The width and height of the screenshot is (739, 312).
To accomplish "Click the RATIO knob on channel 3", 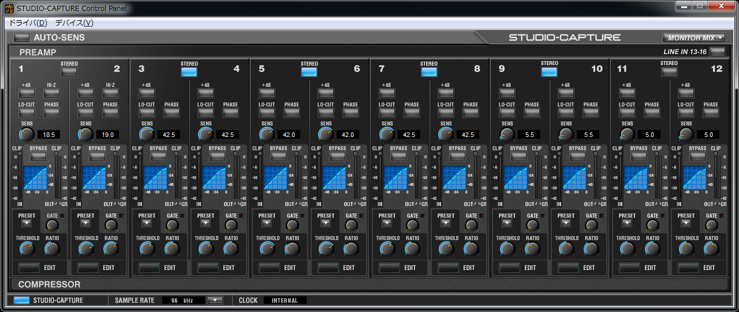I will pyautogui.click(x=172, y=249).
